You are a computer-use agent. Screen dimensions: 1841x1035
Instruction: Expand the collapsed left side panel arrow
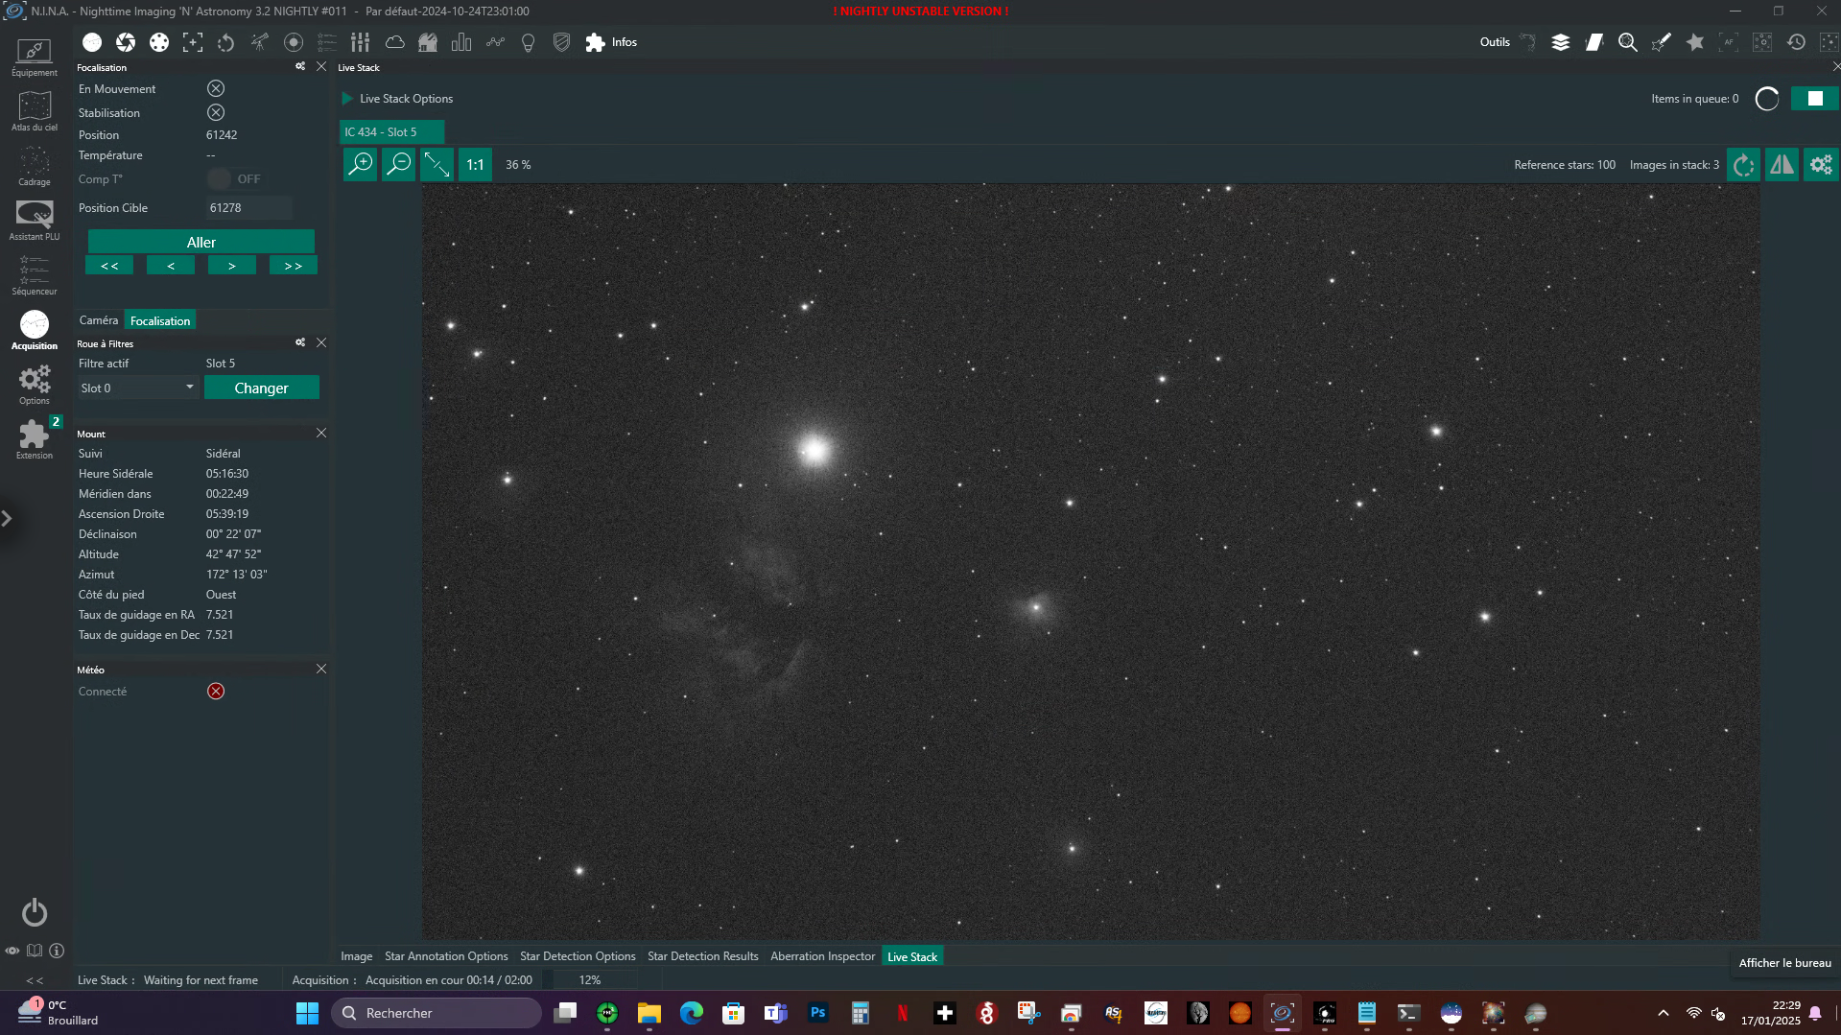point(7,519)
